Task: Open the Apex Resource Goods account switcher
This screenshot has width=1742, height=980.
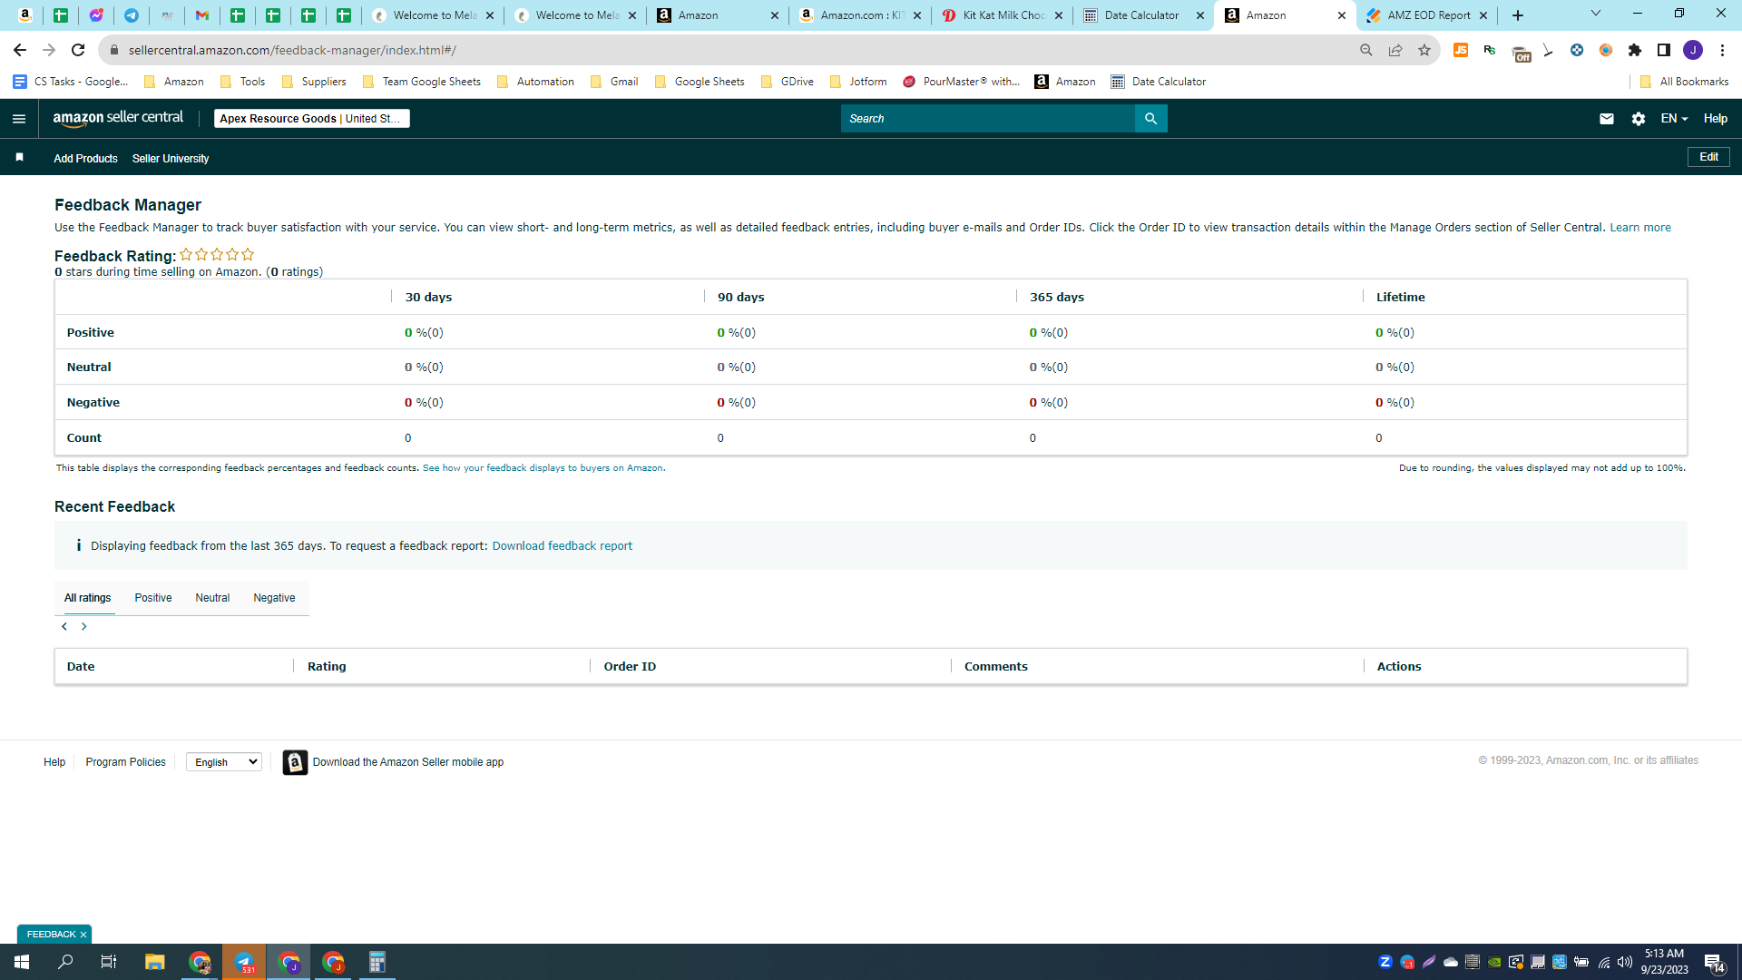Action: (x=311, y=119)
